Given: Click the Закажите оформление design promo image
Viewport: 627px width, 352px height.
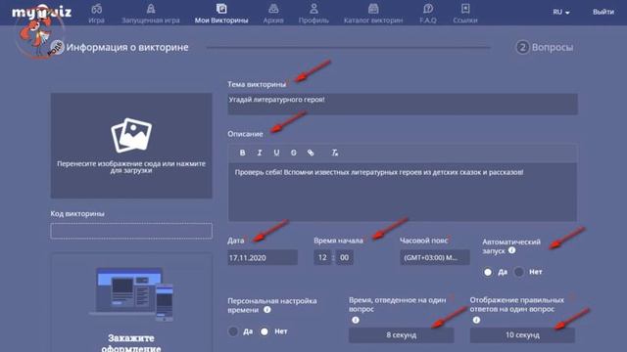Looking at the screenshot, I should 131,294.
